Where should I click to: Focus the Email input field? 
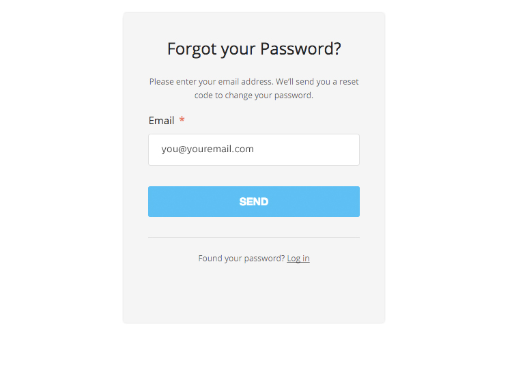(x=254, y=149)
